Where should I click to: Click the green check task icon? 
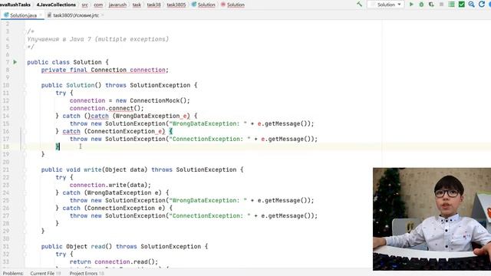462,5
